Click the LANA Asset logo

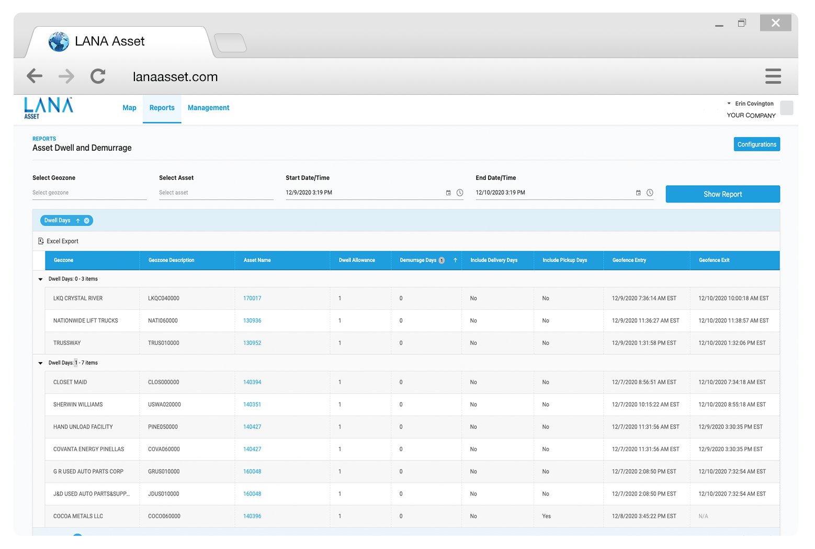click(x=48, y=108)
